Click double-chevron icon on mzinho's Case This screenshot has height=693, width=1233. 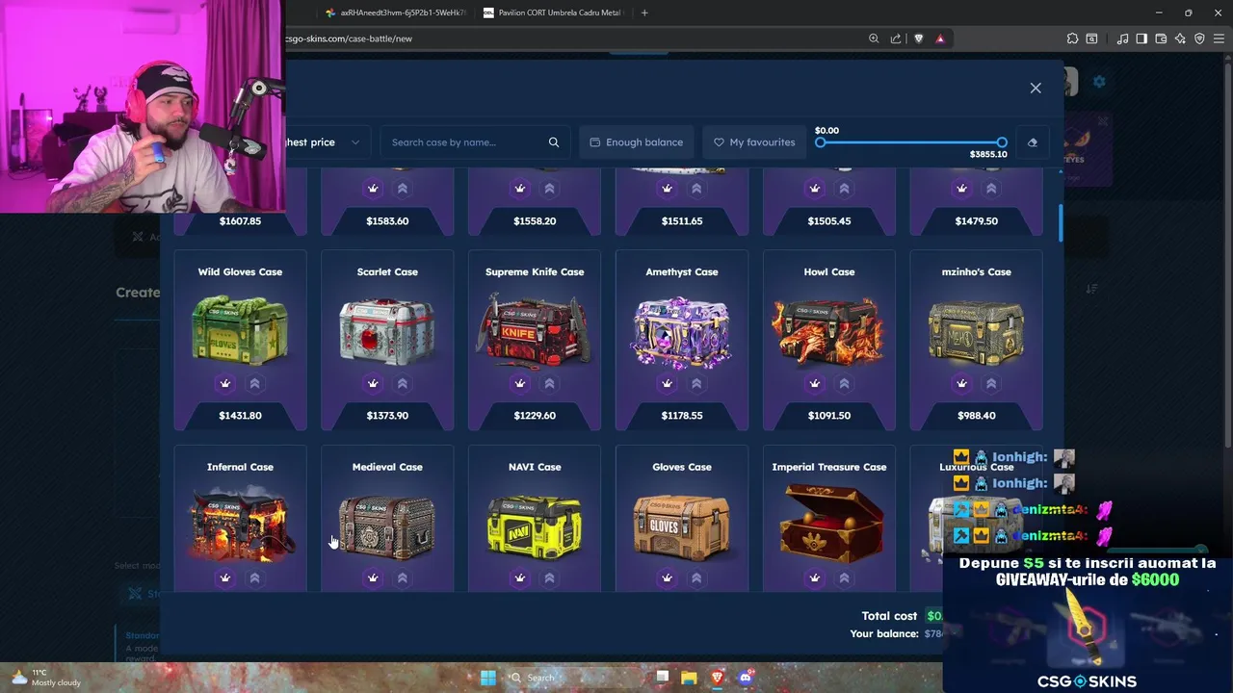(x=991, y=383)
